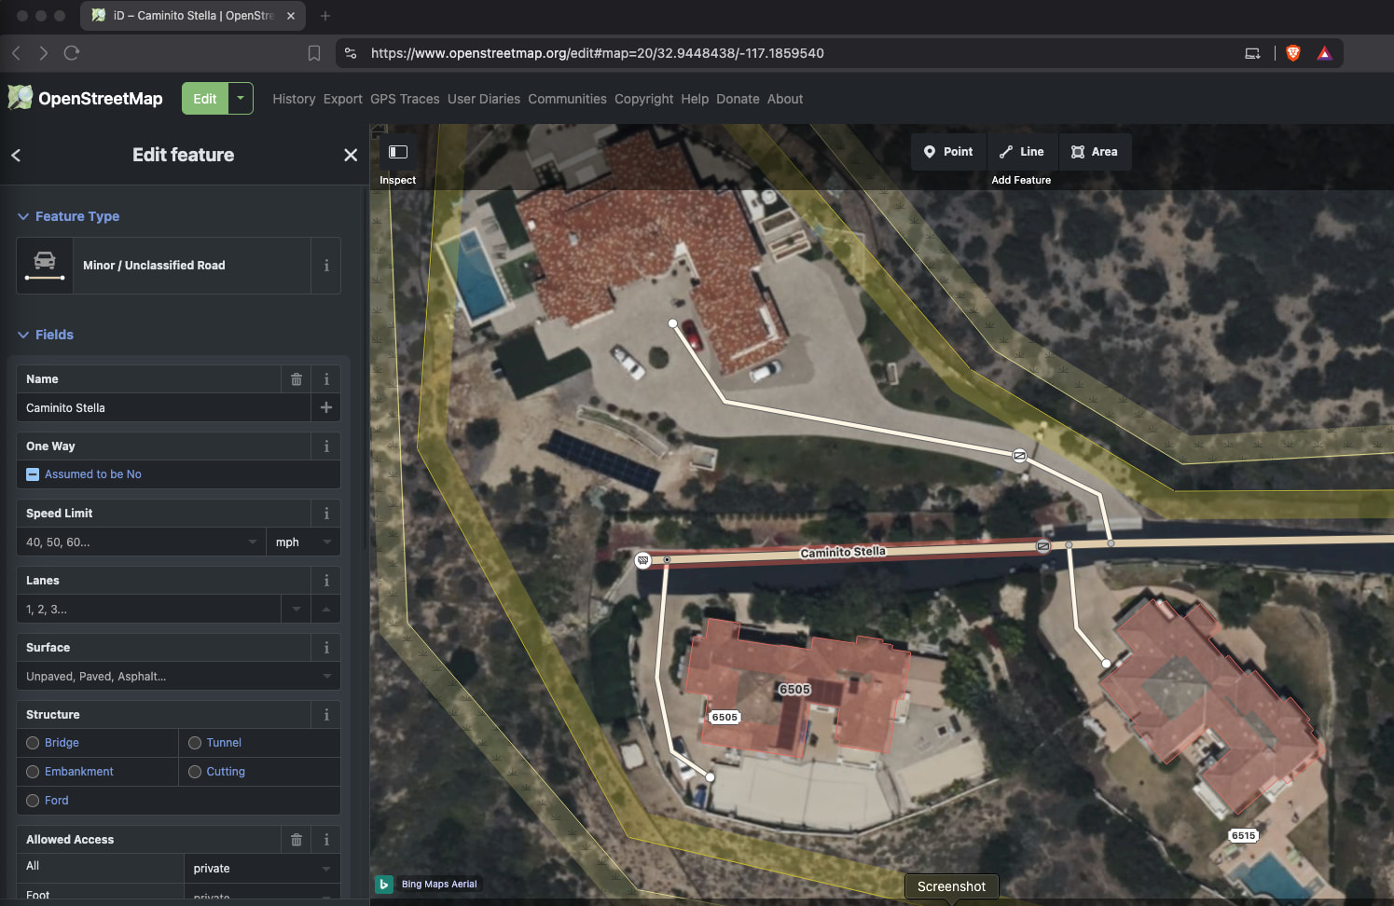This screenshot has width=1394, height=906.
Task: Click the Inspect panel toggle icon
Action: pyautogui.click(x=398, y=152)
